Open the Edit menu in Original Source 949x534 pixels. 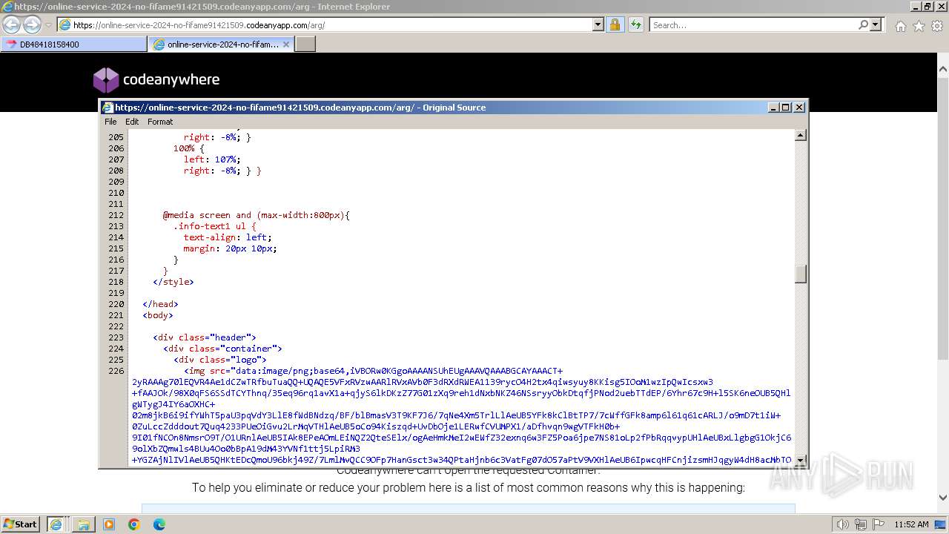(x=132, y=122)
